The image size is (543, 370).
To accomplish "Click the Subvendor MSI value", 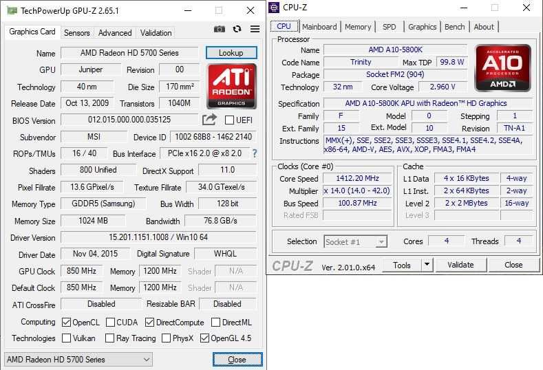I will coord(94,137).
